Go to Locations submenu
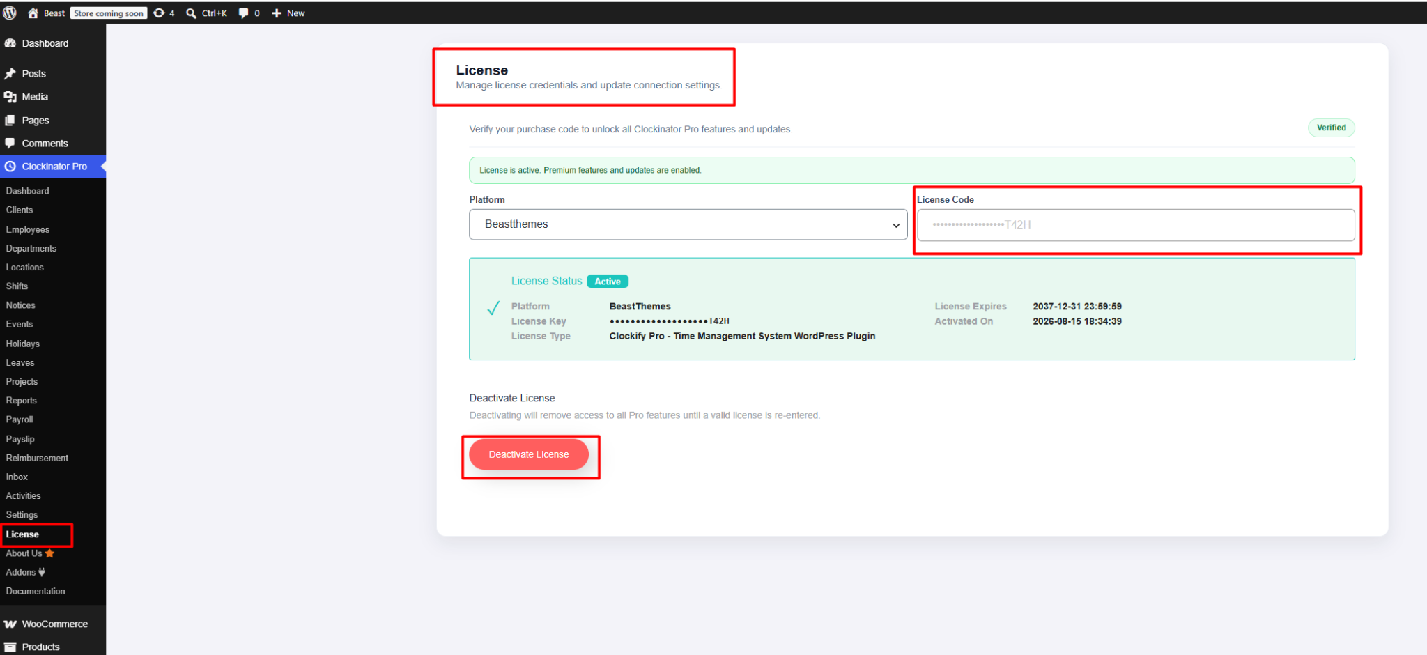Viewport: 1427px width, 655px height. click(x=25, y=267)
